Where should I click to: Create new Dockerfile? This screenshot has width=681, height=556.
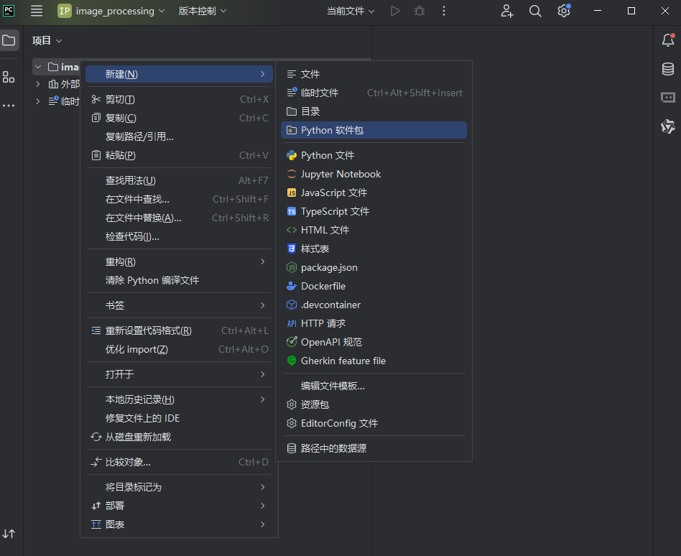[374, 286]
